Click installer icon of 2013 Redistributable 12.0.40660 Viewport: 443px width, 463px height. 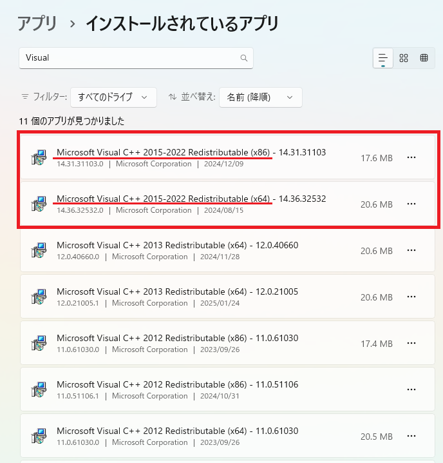(39, 250)
